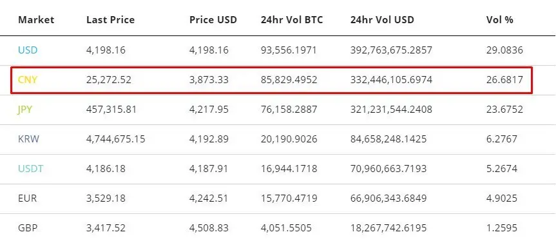This screenshot has width=556, height=241.
Task: Open the CNY market link
Action: click(x=28, y=80)
